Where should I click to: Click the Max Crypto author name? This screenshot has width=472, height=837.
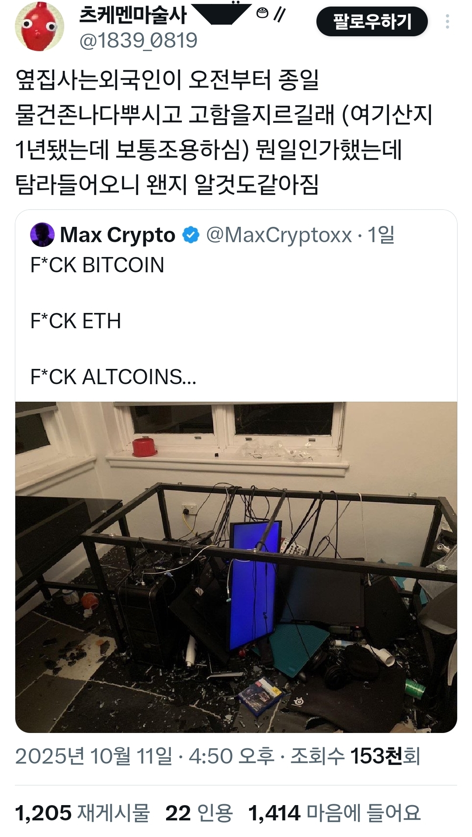click(118, 235)
